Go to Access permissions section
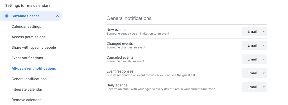288x105 pixels. (x=28, y=37)
